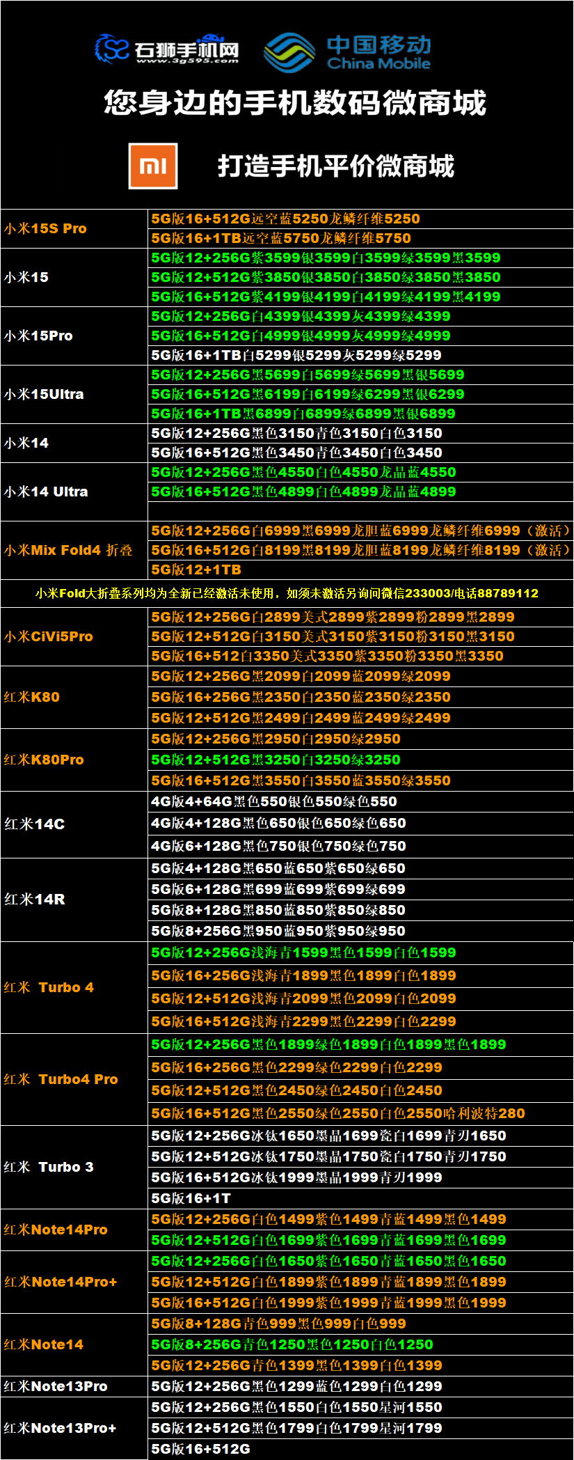
Task: Click the 石狮手机网 site logo
Action: point(167,47)
